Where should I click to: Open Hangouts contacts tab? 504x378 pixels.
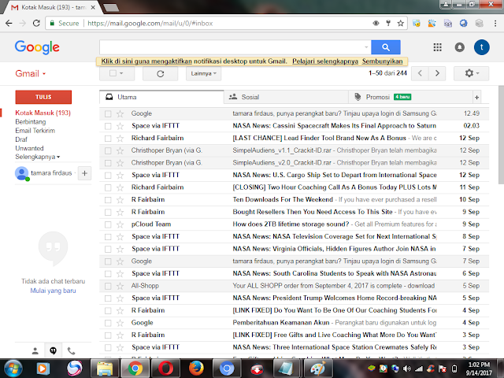(35, 351)
